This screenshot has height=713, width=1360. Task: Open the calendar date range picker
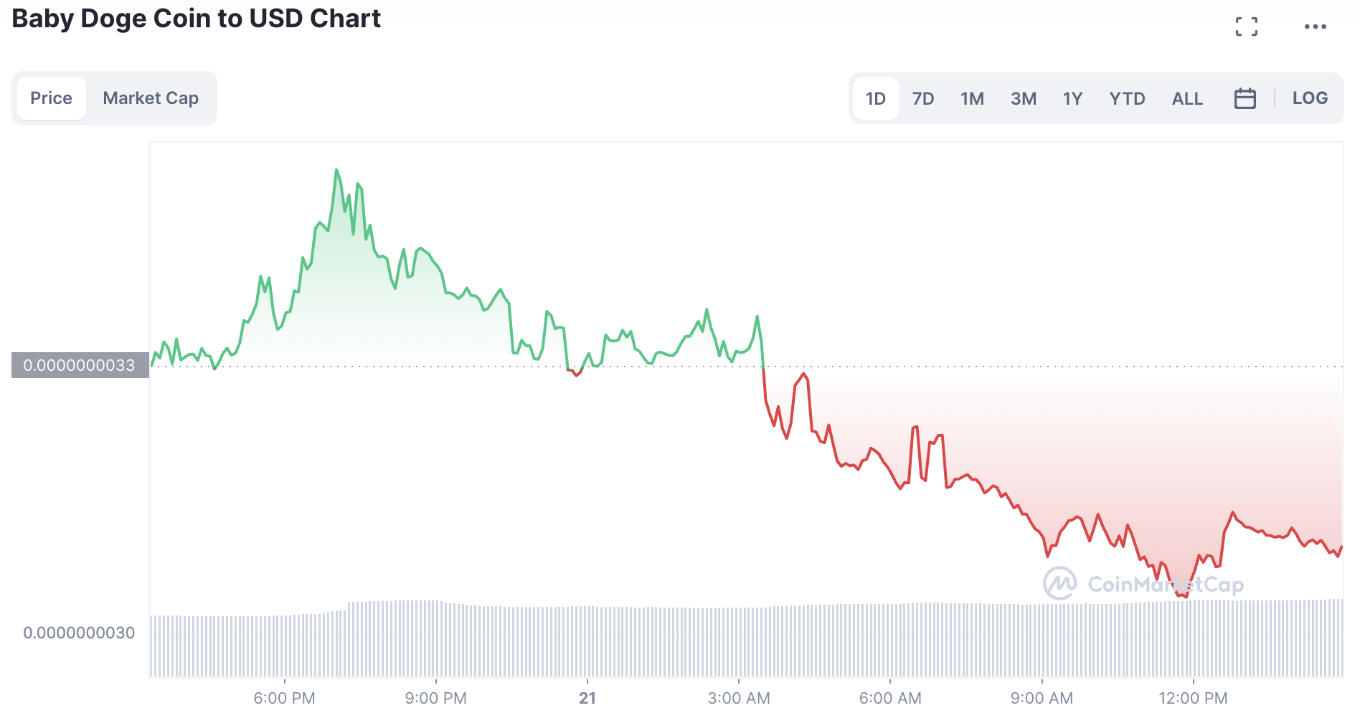[1245, 98]
